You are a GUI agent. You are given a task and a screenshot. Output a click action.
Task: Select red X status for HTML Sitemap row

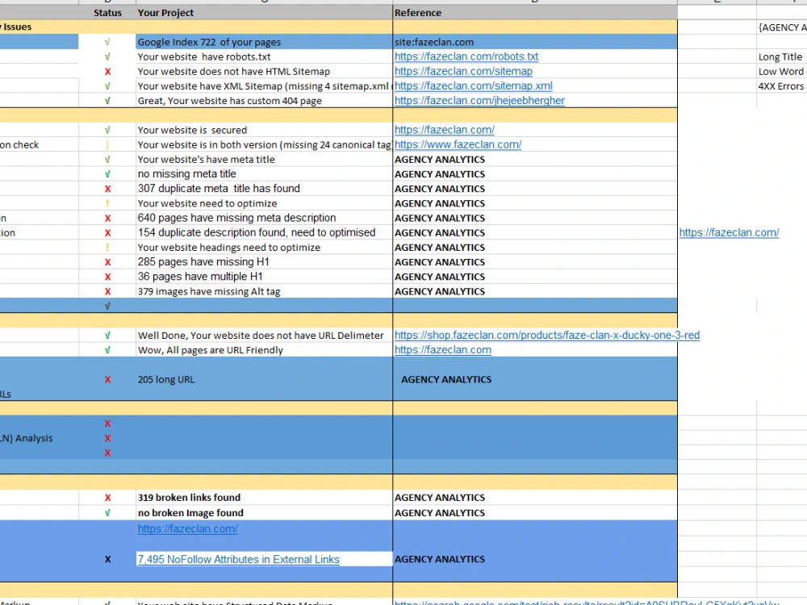pyautogui.click(x=107, y=72)
